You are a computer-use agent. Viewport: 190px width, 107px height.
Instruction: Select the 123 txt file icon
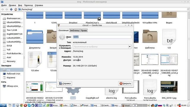click(169, 37)
